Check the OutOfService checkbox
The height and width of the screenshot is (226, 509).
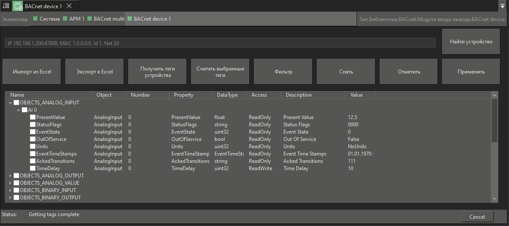(32, 139)
